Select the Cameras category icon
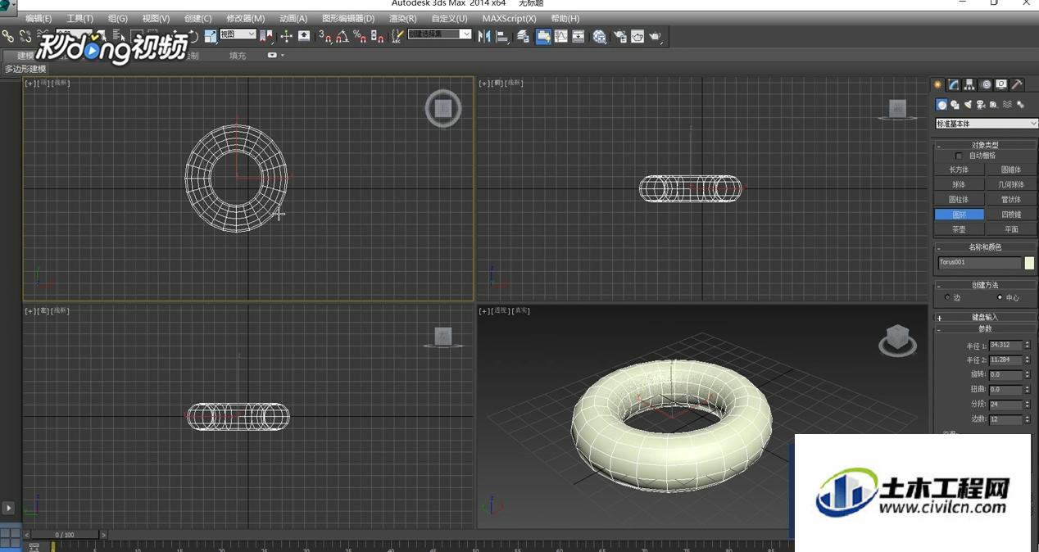The width and height of the screenshot is (1039, 552). (981, 105)
